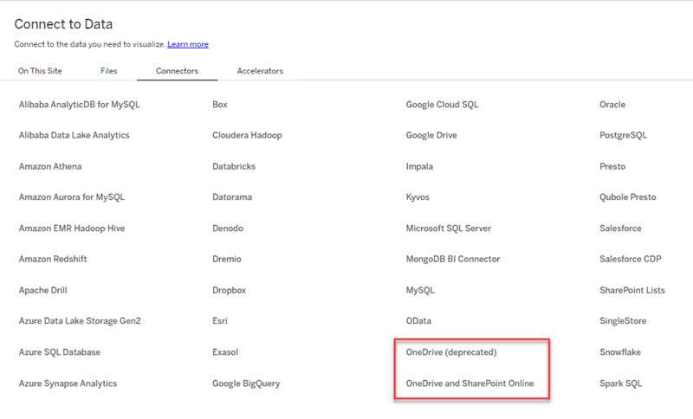The image size is (693, 419).
Task: Select the PostgreSQL connector
Action: 623,135
